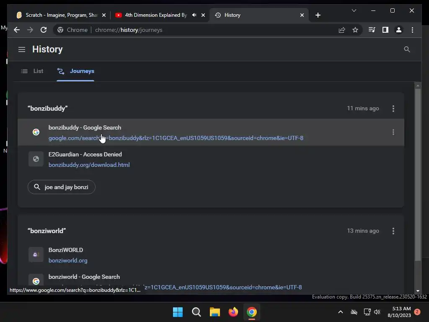Search history with the magnifier icon

tap(407, 49)
